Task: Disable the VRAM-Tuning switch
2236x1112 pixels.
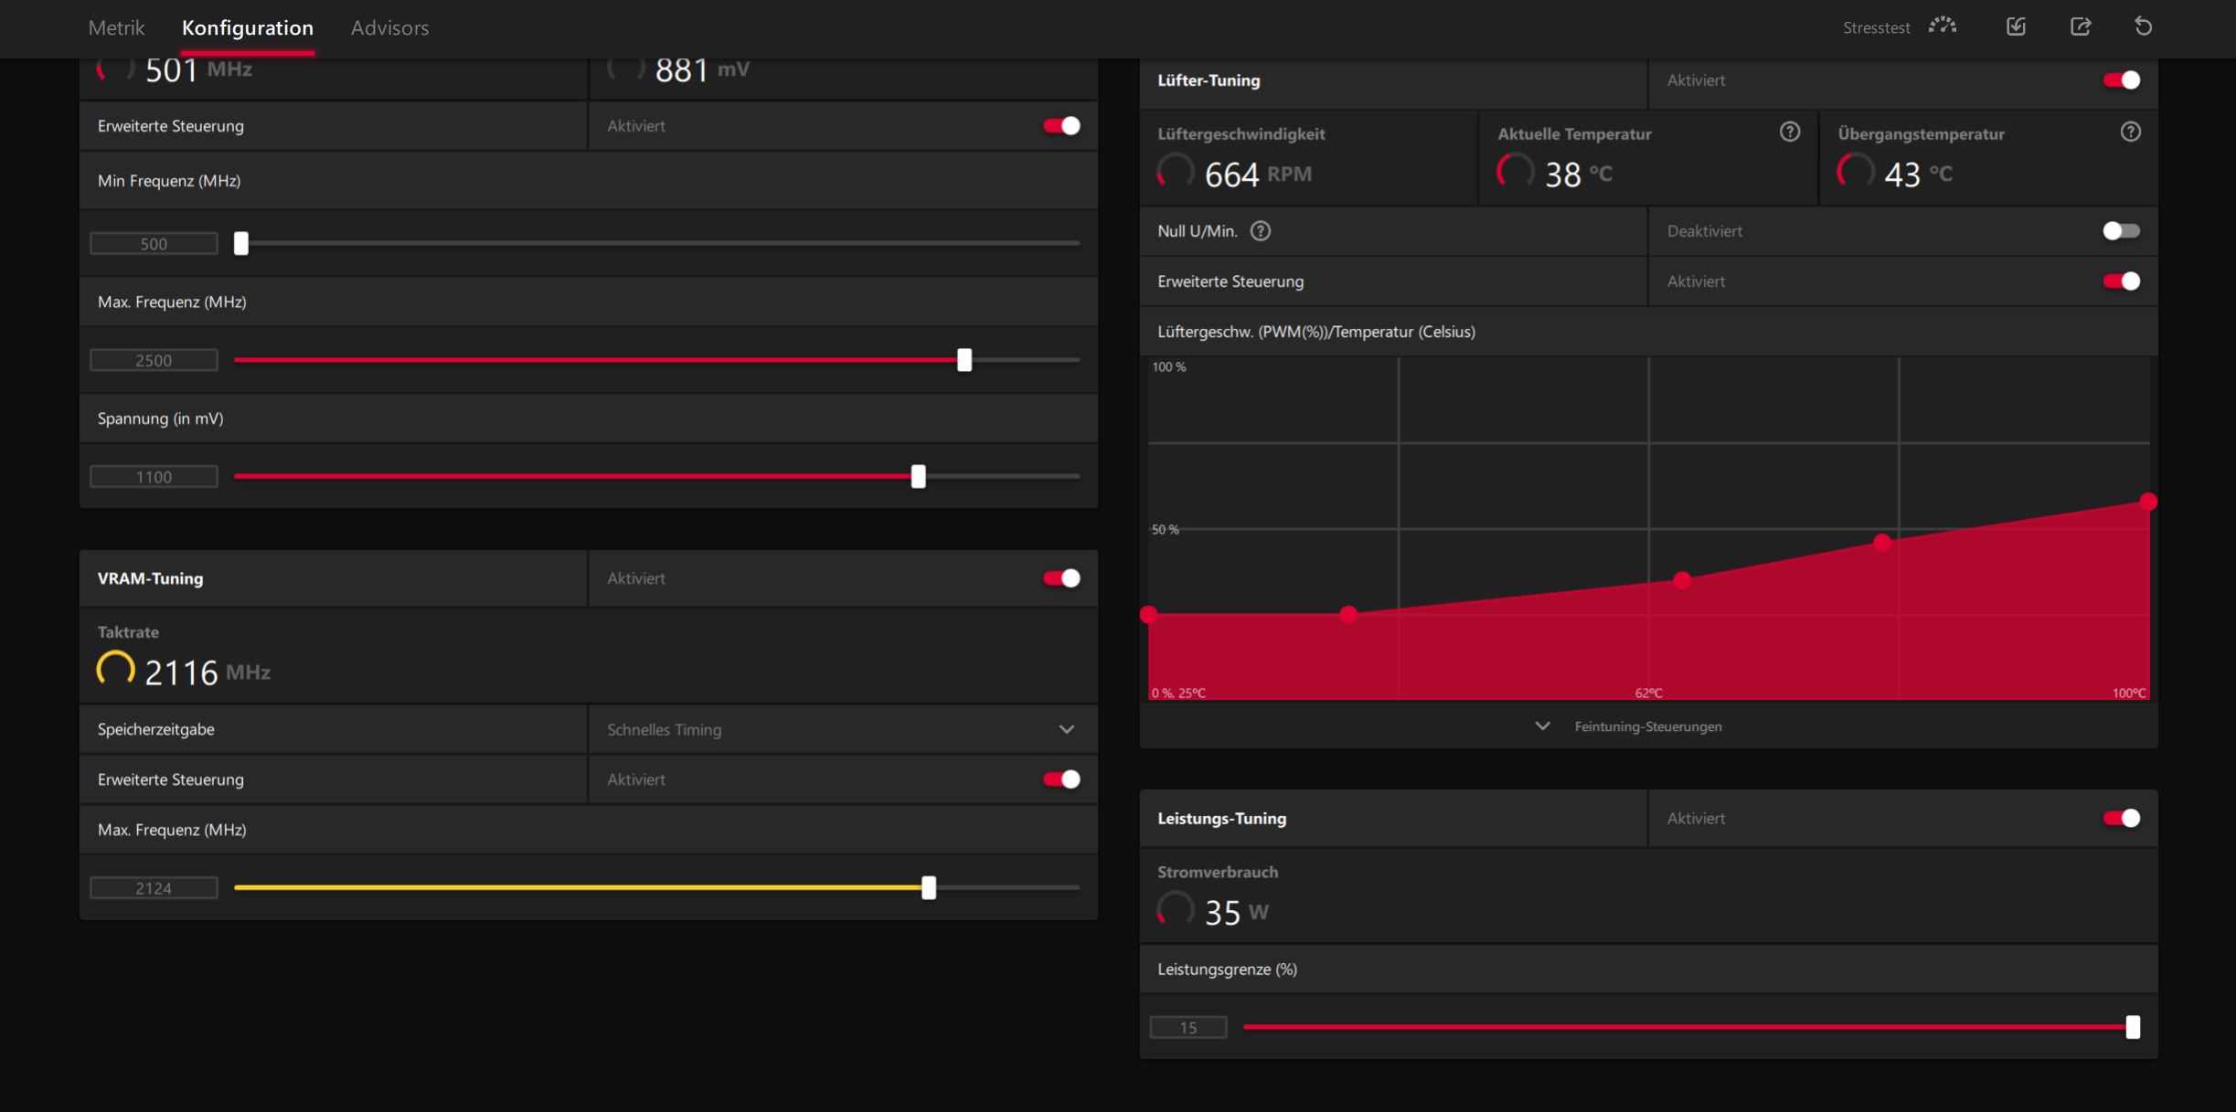Action: point(1061,578)
